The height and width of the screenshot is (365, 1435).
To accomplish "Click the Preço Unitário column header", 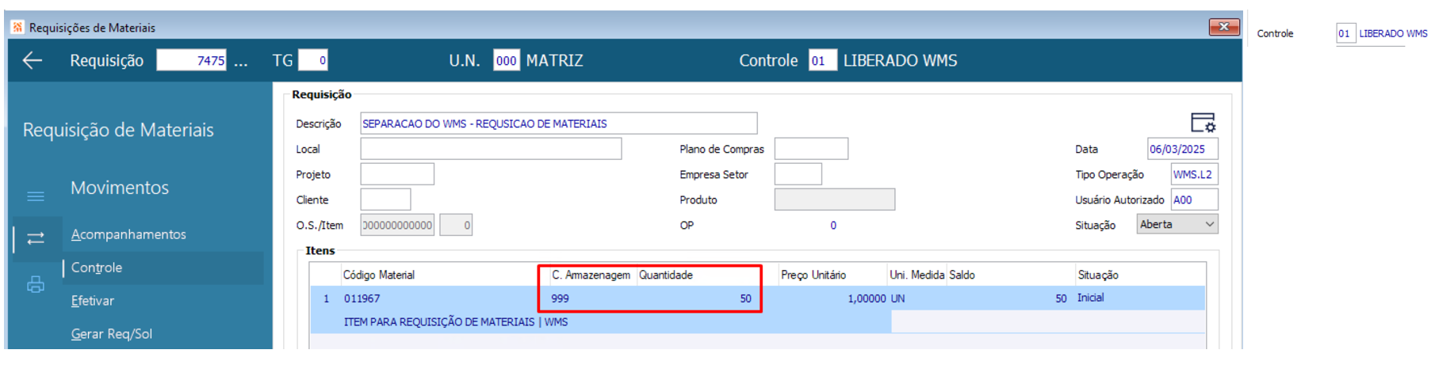I will [813, 275].
